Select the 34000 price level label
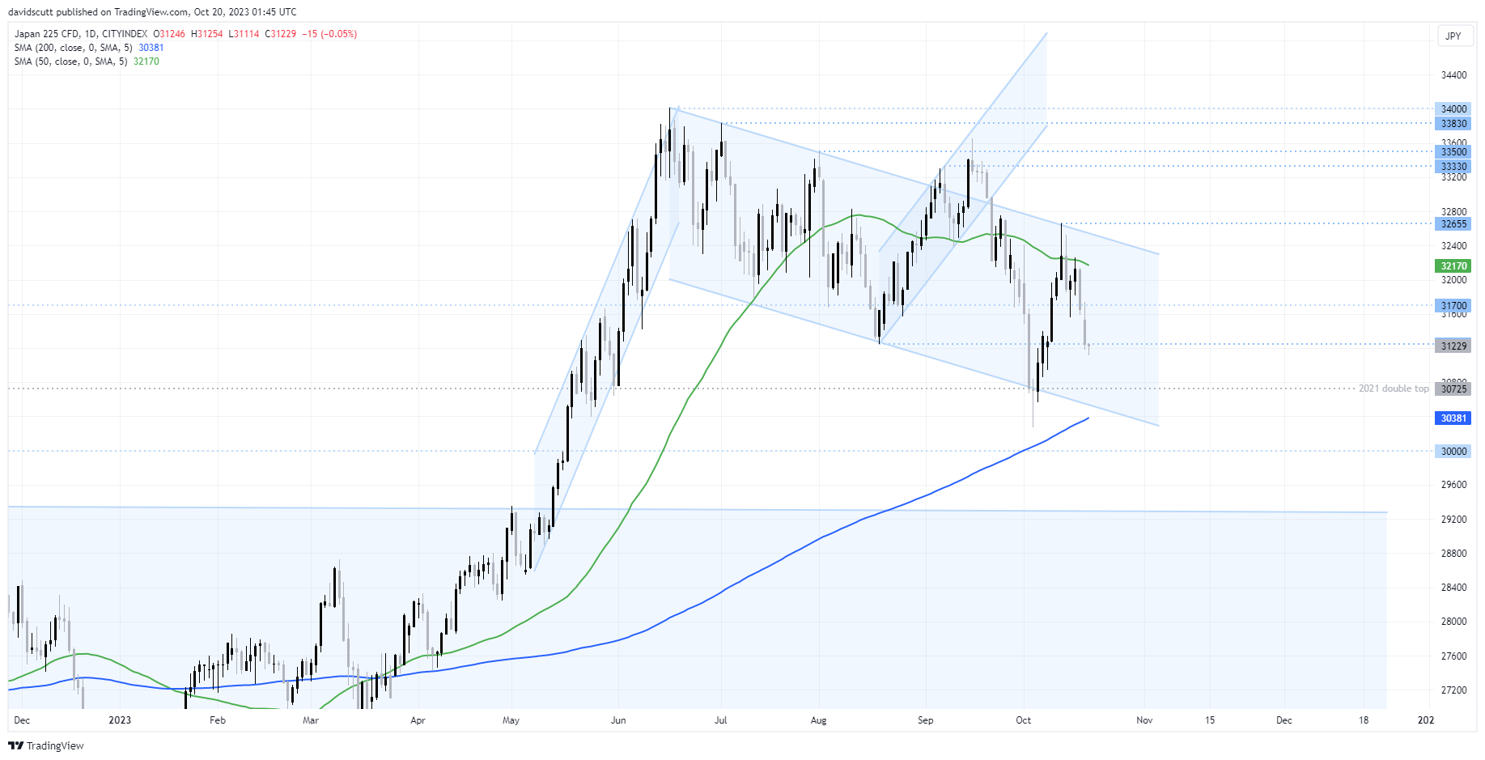1485x760 pixels. click(x=1453, y=108)
